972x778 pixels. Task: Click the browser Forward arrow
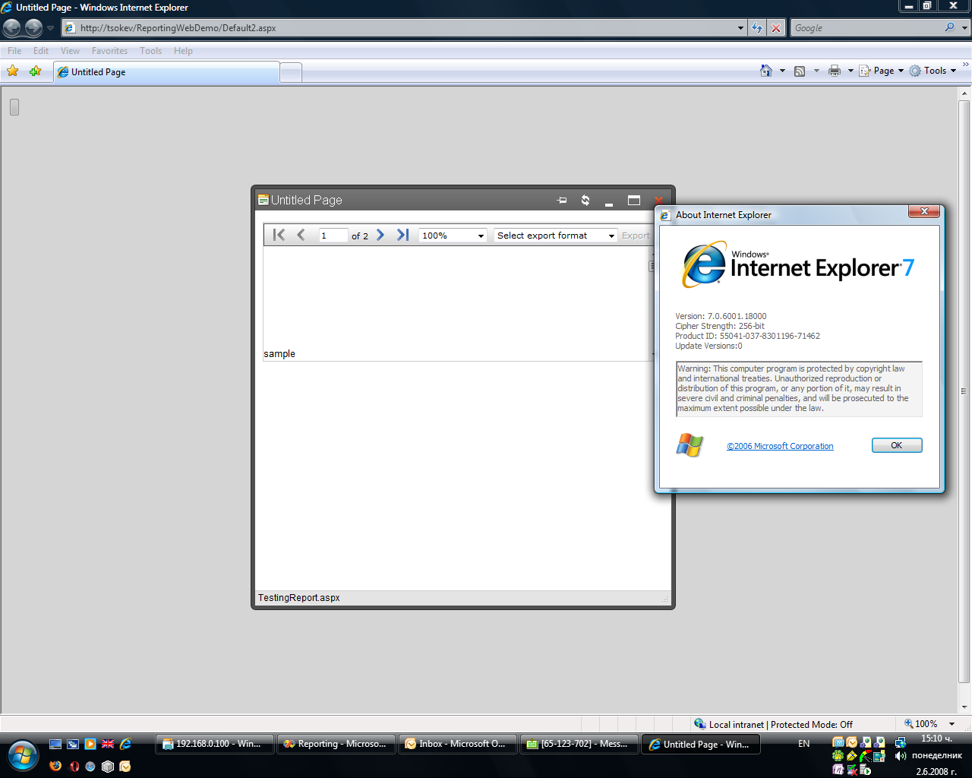point(33,28)
